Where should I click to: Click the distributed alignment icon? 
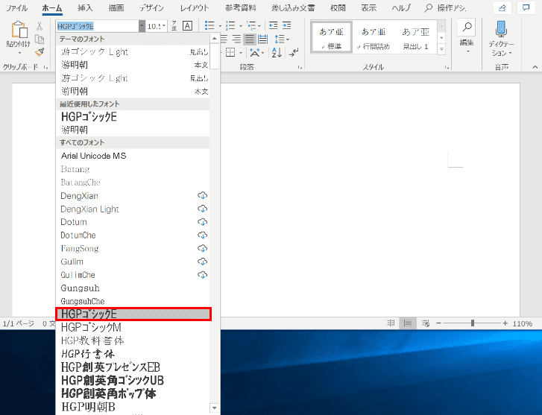[x=262, y=39]
